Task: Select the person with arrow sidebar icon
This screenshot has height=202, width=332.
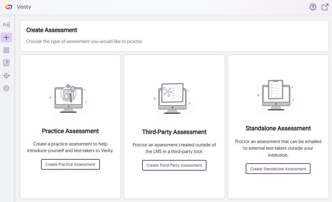Action: (x=6, y=25)
